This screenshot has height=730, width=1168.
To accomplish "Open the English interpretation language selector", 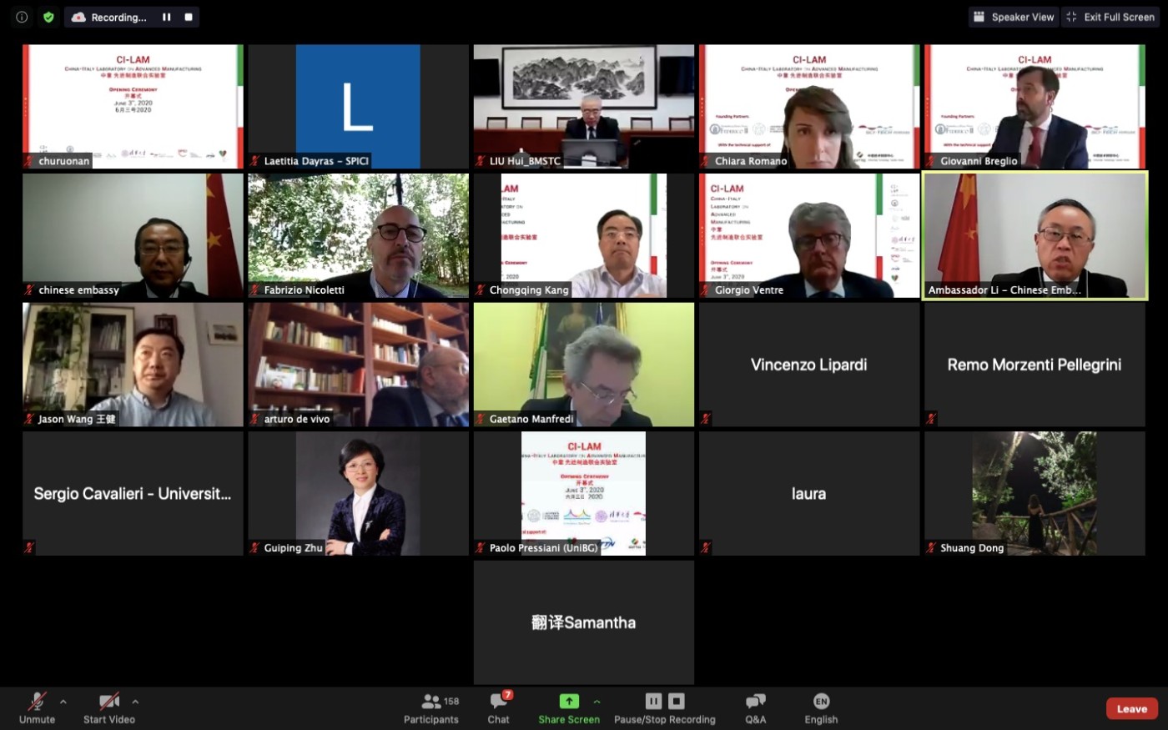I will coord(821,708).
